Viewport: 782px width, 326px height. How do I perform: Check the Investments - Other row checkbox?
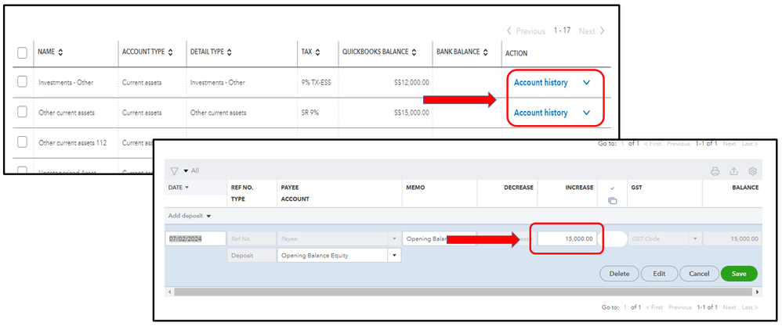22,82
